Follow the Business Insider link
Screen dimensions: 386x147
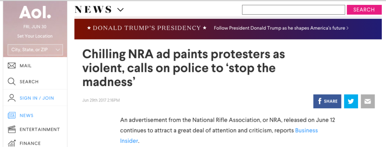pyautogui.click(x=219, y=135)
